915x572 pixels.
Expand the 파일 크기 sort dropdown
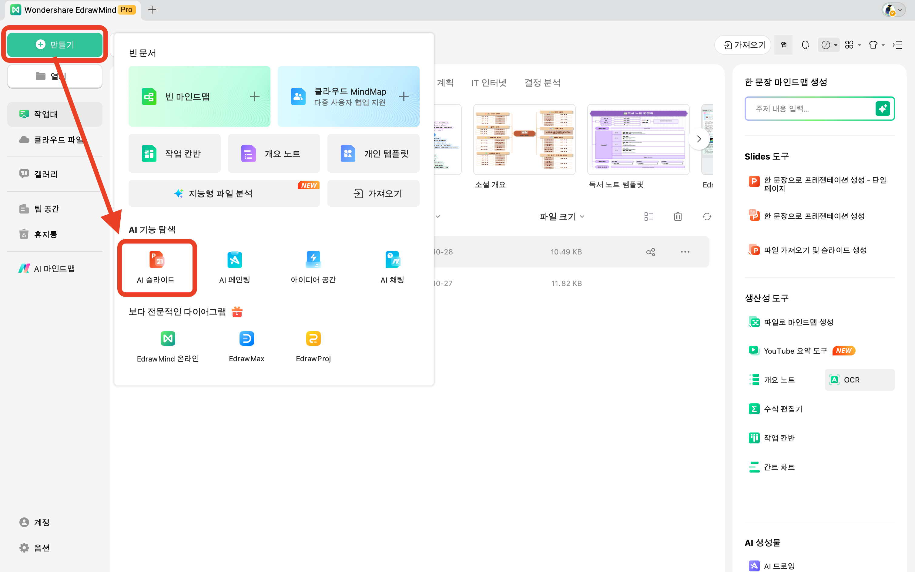click(562, 216)
